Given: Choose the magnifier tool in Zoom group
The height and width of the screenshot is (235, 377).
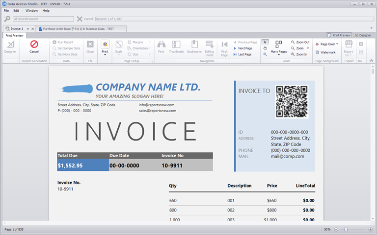Looking at the screenshot, I should (265, 55).
